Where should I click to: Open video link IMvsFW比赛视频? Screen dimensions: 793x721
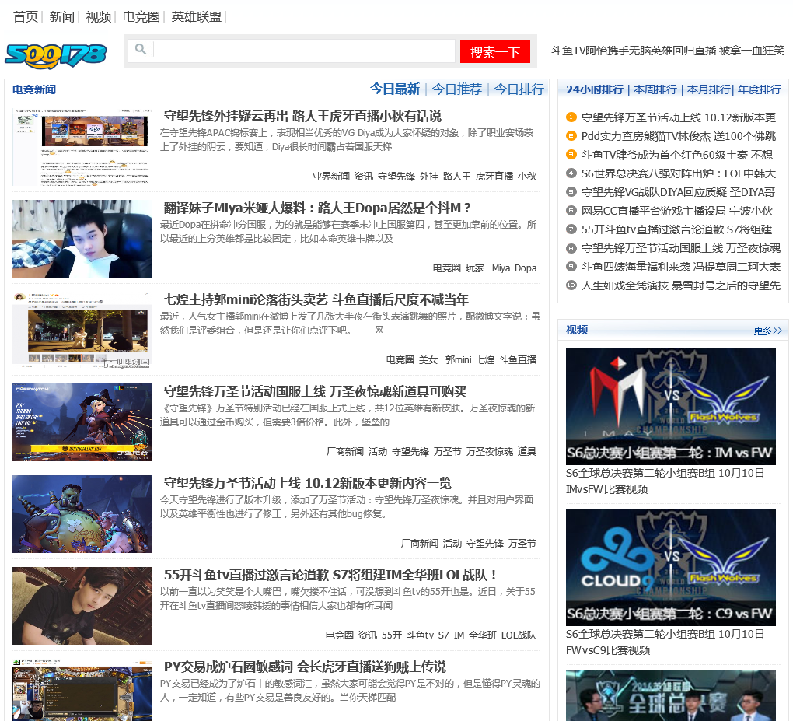[x=665, y=481]
